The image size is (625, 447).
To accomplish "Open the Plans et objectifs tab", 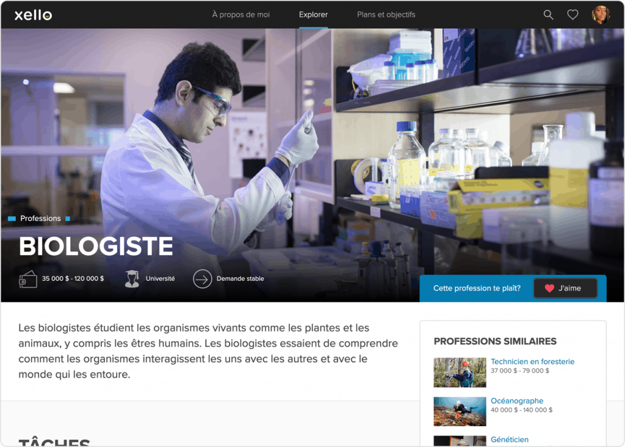I will (x=386, y=15).
